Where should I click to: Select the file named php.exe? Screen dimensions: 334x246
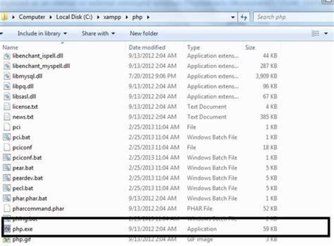tap(23, 229)
